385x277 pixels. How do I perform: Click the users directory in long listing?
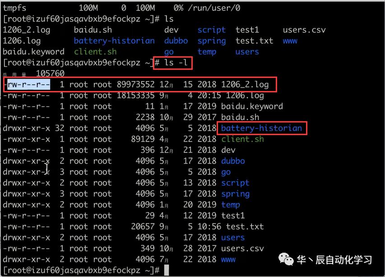[233, 237]
